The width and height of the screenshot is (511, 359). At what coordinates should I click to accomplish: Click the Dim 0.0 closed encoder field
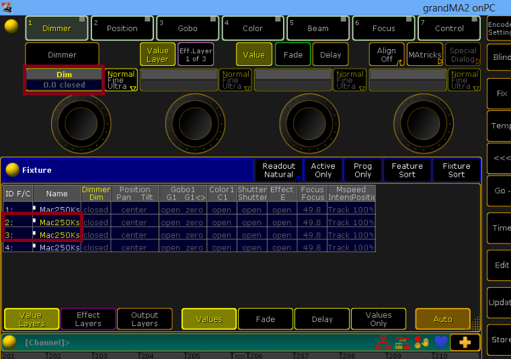[64, 80]
